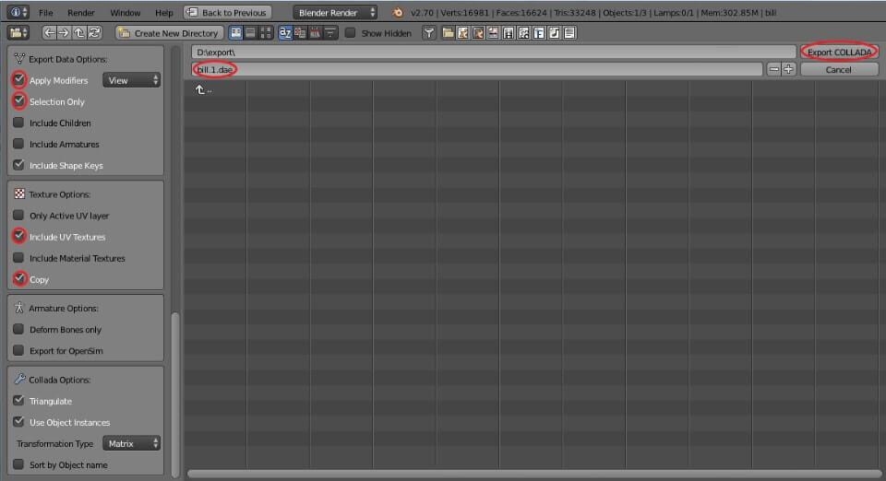
Task: Increment the filename number with plus button
Action: (x=789, y=69)
